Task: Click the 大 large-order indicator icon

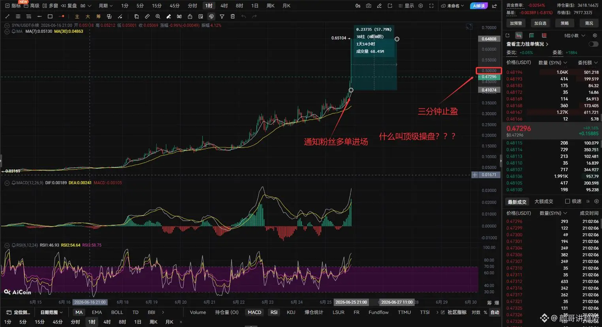Action: point(88,17)
